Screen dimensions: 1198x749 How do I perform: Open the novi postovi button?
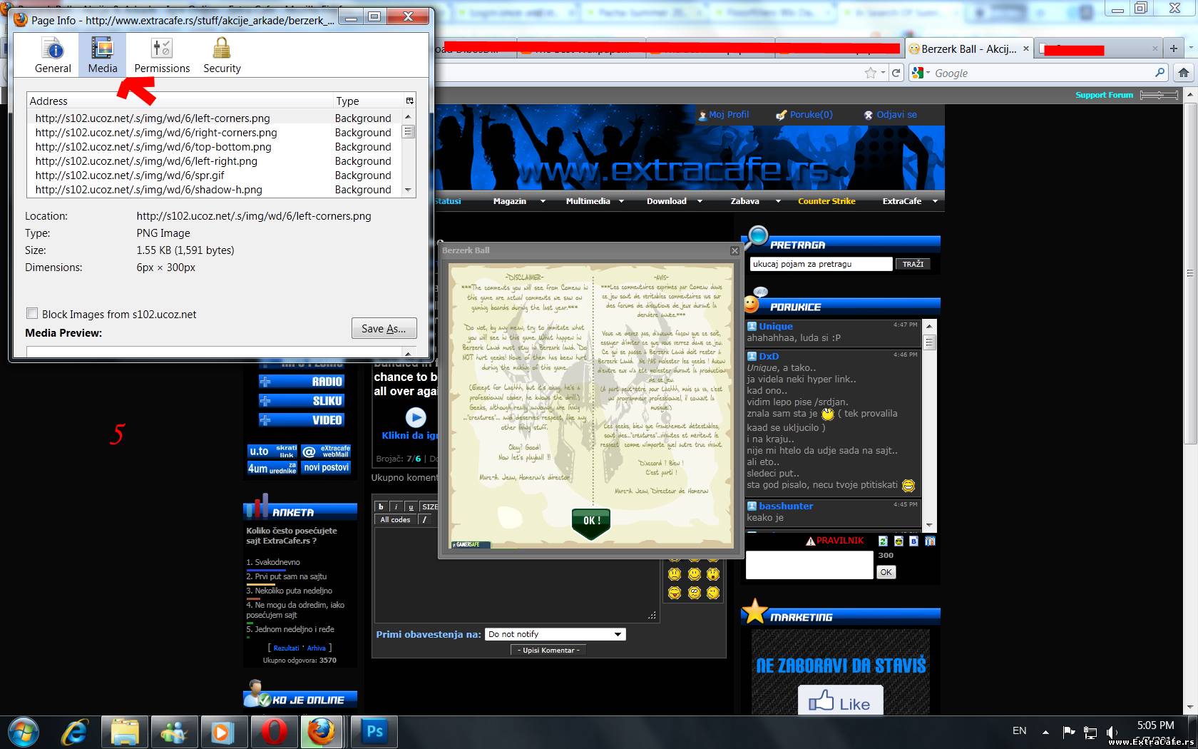(x=326, y=468)
